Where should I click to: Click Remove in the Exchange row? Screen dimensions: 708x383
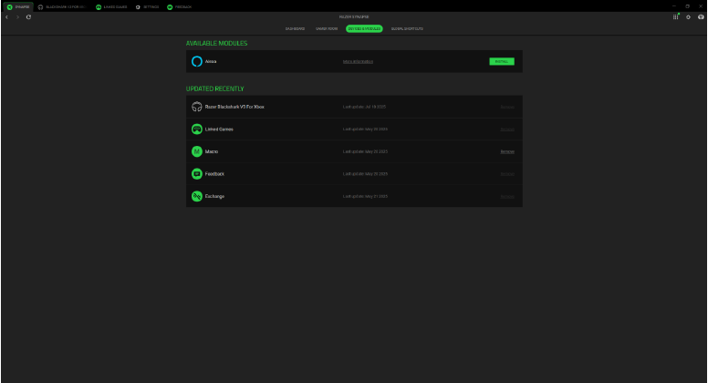click(x=507, y=196)
